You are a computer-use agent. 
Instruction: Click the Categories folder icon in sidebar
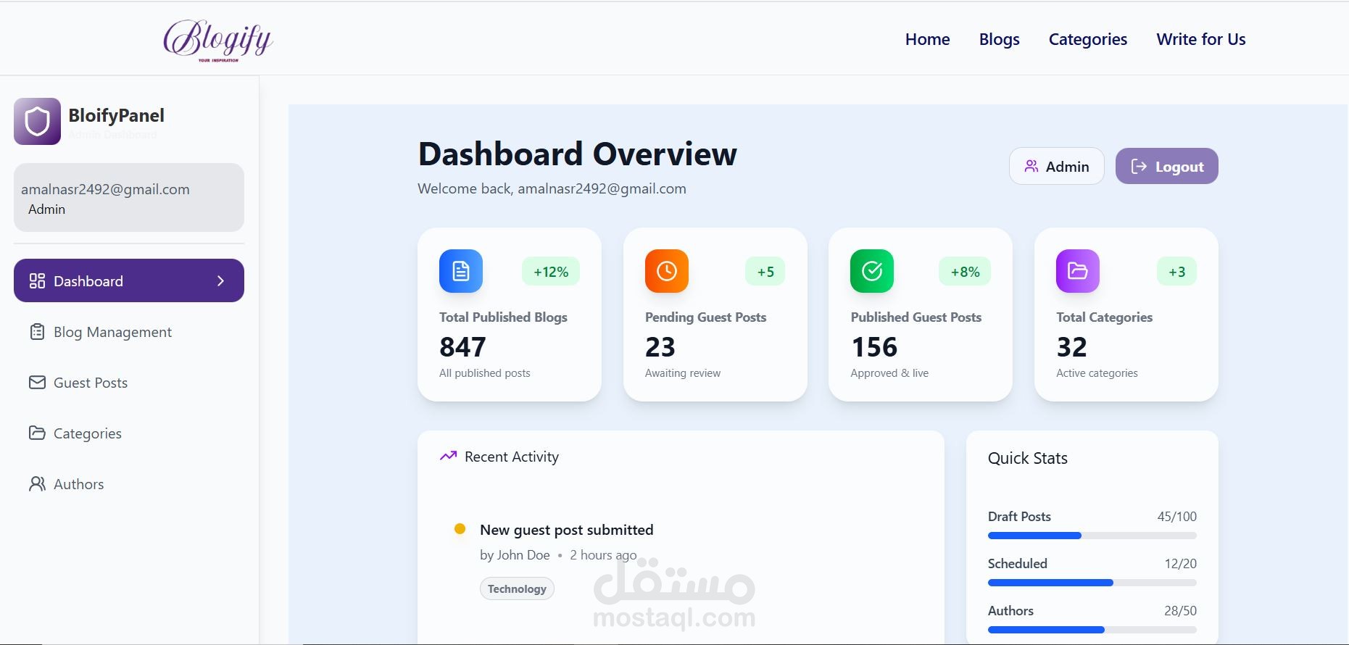(37, 433)
